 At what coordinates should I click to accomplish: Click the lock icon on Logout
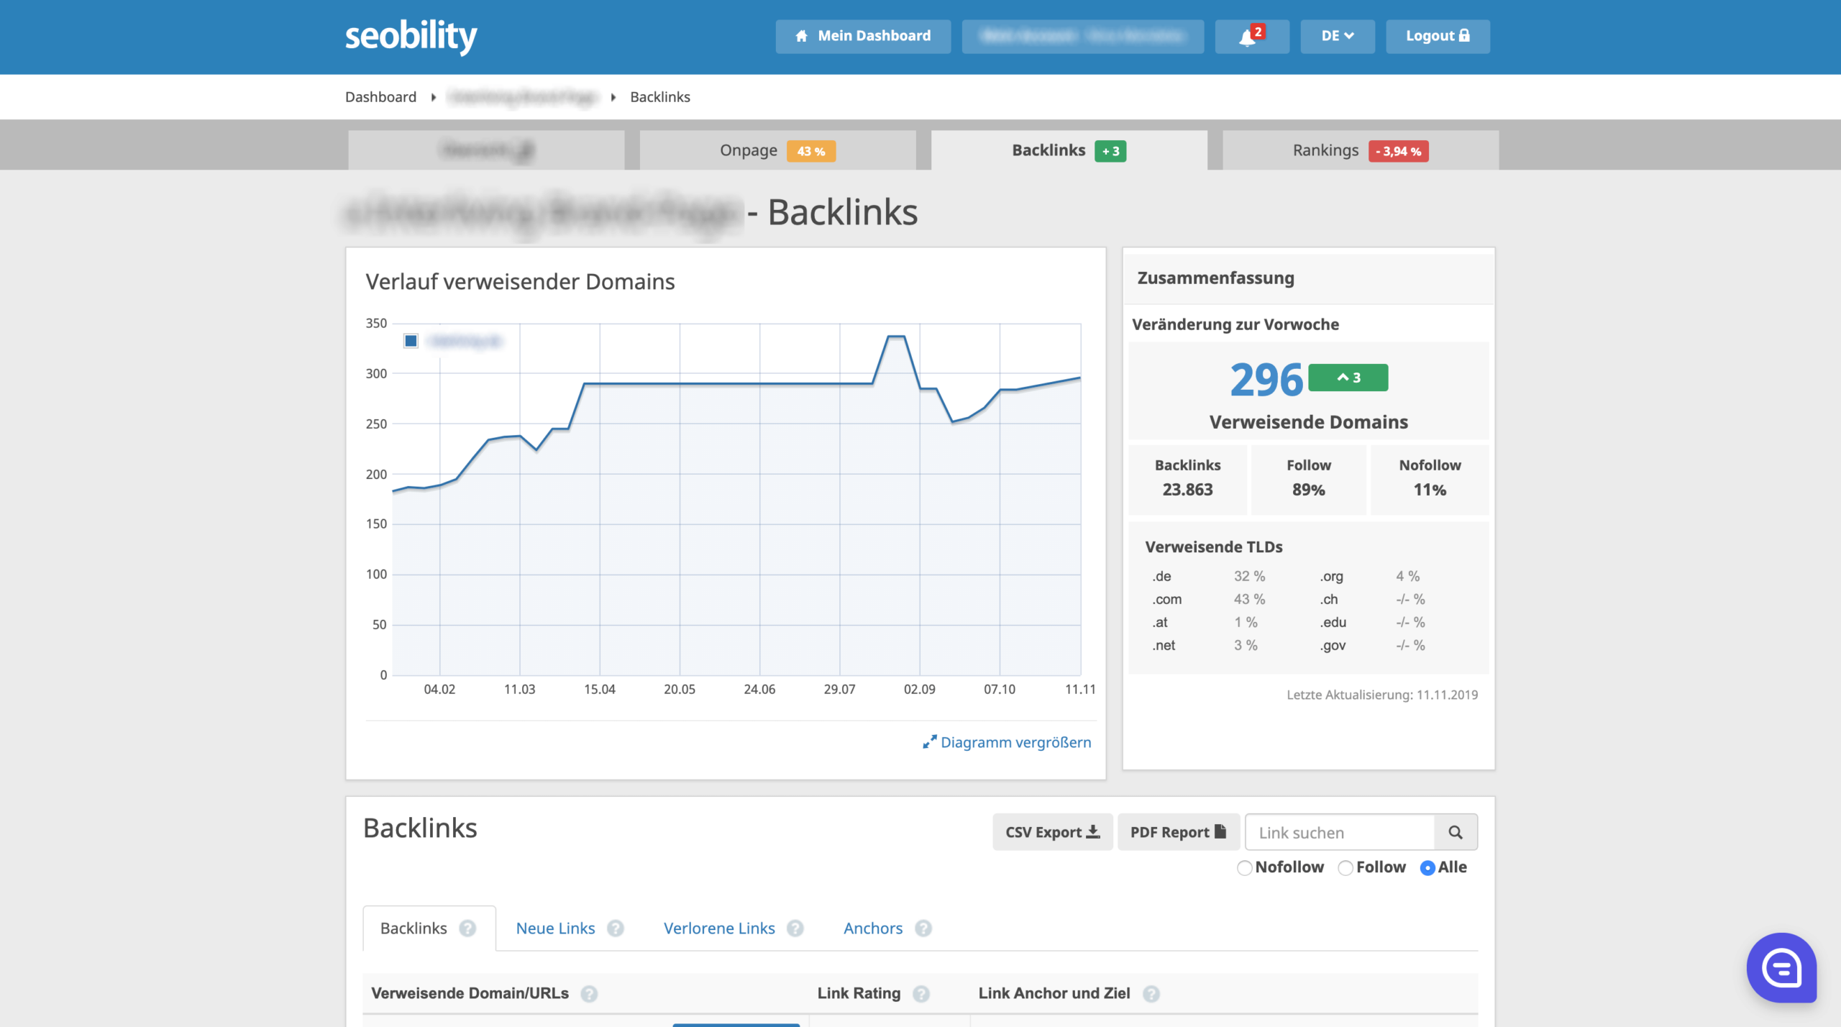pos(1464,35)
